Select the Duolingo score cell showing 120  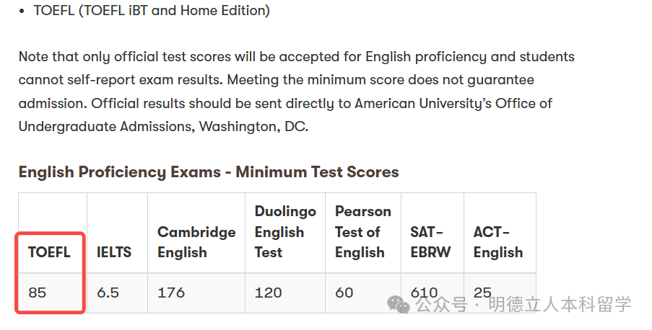[269, 293]
